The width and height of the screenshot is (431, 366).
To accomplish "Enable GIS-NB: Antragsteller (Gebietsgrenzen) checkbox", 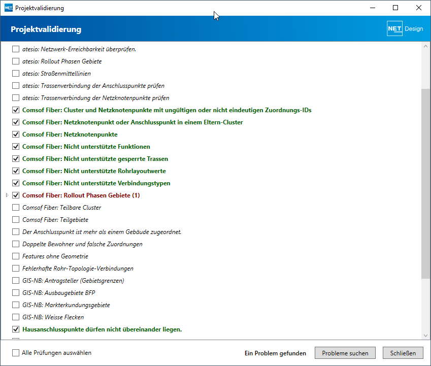I will 16,281.
